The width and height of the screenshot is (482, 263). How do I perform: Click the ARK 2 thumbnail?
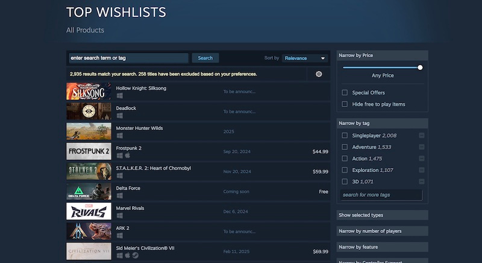[x=89, y=231]
